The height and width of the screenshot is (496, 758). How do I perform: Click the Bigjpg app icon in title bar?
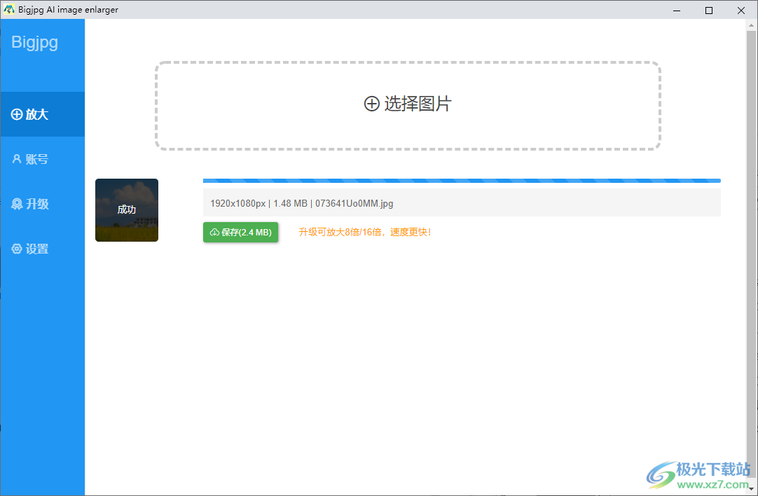pos(8,9)
